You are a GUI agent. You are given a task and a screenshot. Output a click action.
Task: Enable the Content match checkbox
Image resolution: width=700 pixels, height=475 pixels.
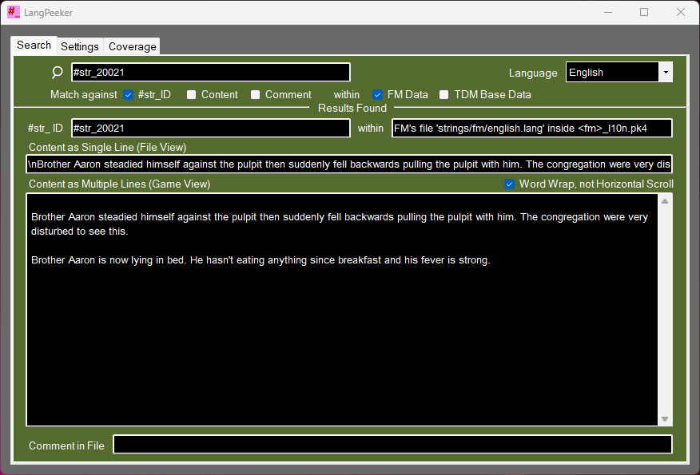(x=192, y=94)
